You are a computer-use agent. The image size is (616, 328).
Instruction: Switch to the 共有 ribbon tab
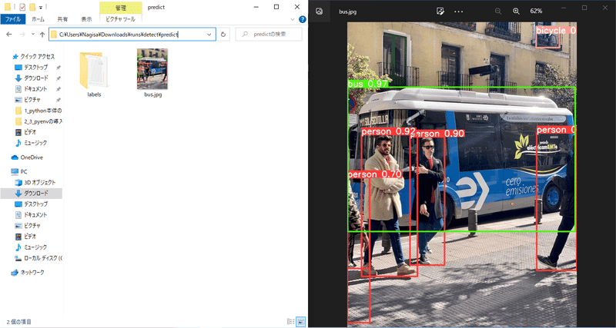click(x=62, y=18)
